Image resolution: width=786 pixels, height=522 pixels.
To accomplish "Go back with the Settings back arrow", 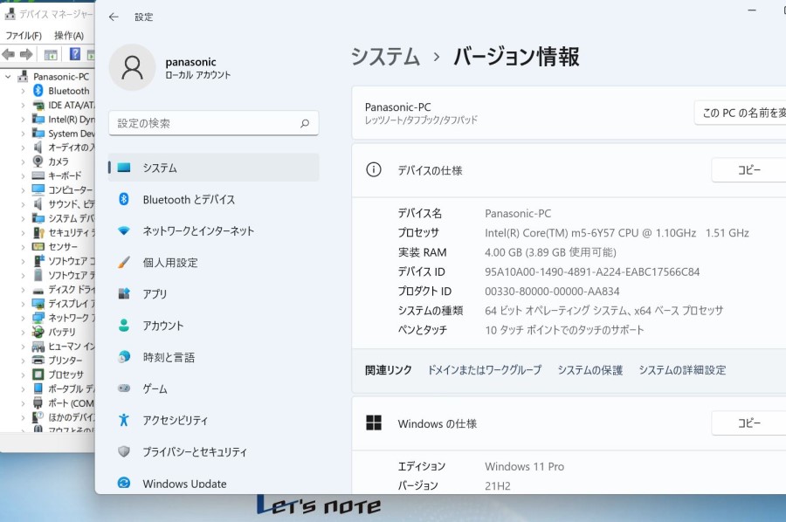I will coord(114,17).
